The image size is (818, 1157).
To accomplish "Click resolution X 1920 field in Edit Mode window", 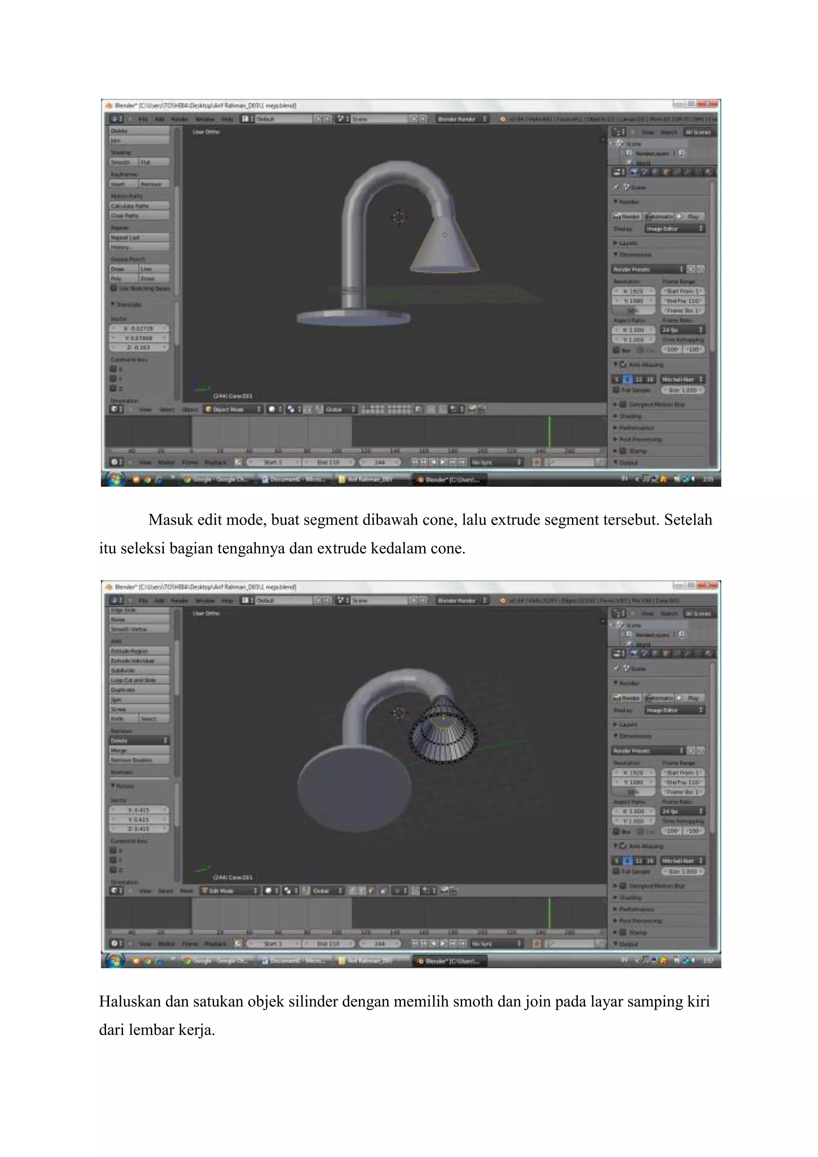I will 634,773.
